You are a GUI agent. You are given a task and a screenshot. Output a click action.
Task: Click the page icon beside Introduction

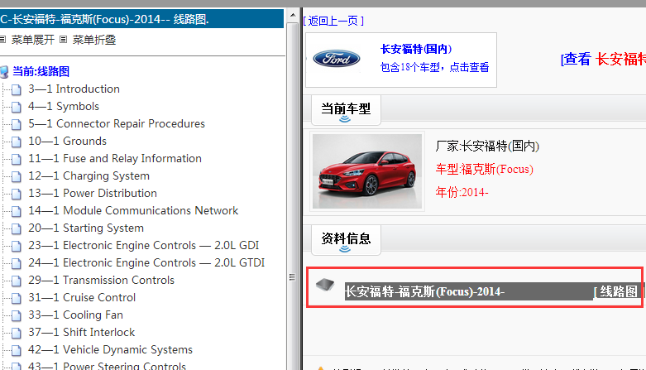pyautogui.click(x=17, y=89)
